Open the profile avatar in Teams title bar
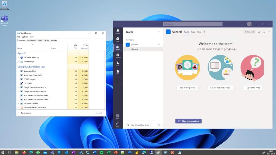Image resolution: width=276 pixels, height=155 pixels. coord(249,24)
